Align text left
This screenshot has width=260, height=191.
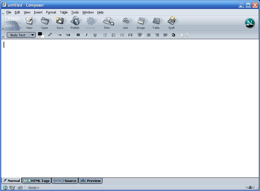pyautogui.click(x=140, y=35)
